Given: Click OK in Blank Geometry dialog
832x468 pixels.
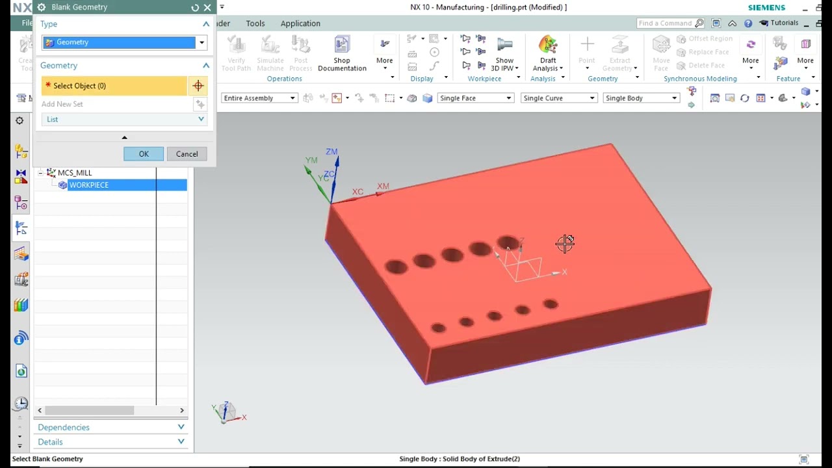Looking at the screenshot, I should click(144, 154).
